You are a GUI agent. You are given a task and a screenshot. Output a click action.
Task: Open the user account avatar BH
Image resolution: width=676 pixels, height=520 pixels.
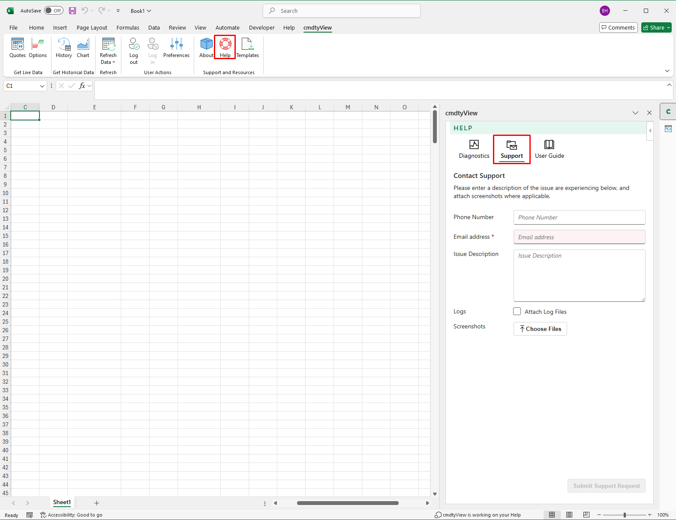point(605,11)
